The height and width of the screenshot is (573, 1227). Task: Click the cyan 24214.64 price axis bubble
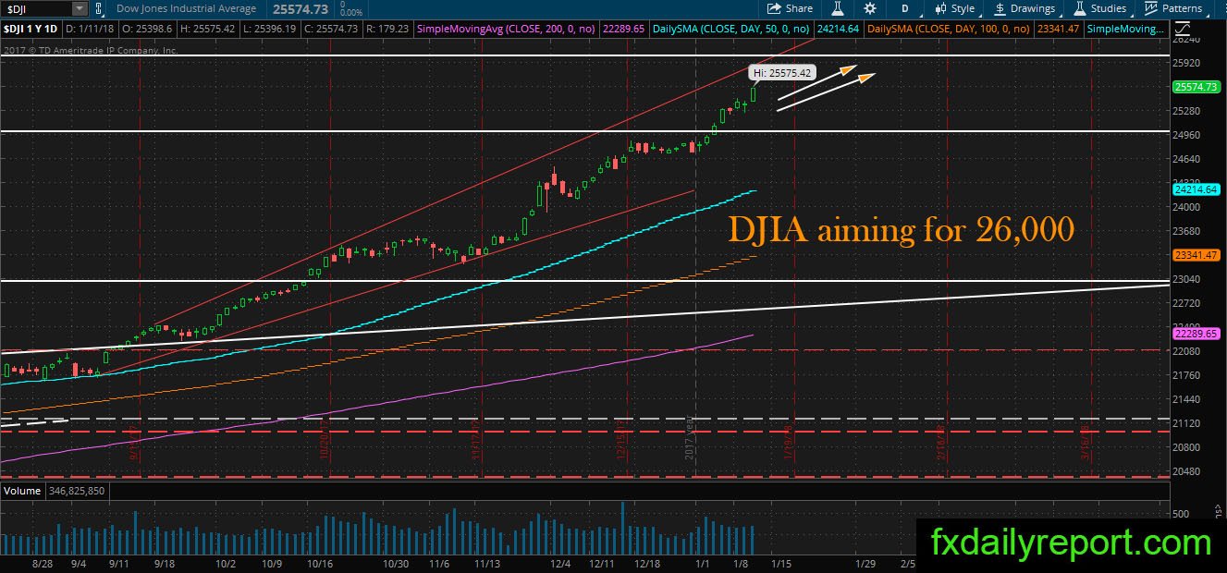click(1196, 189)
